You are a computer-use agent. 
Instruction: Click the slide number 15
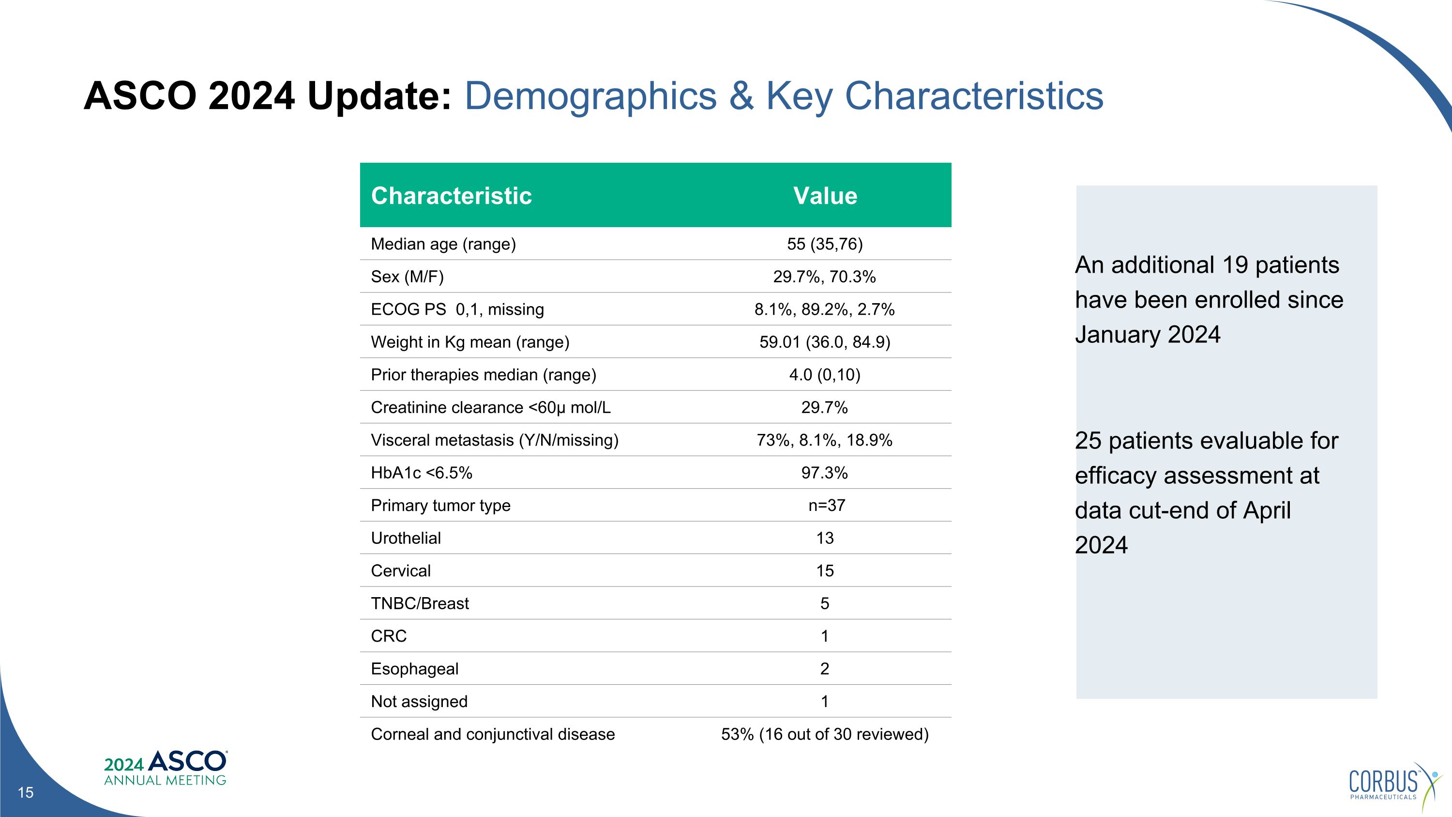pos(25,792)
